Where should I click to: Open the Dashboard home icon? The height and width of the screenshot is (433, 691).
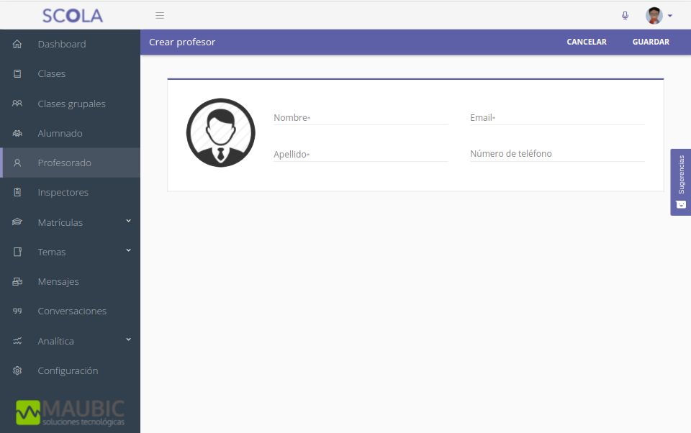tap(17, 45)
